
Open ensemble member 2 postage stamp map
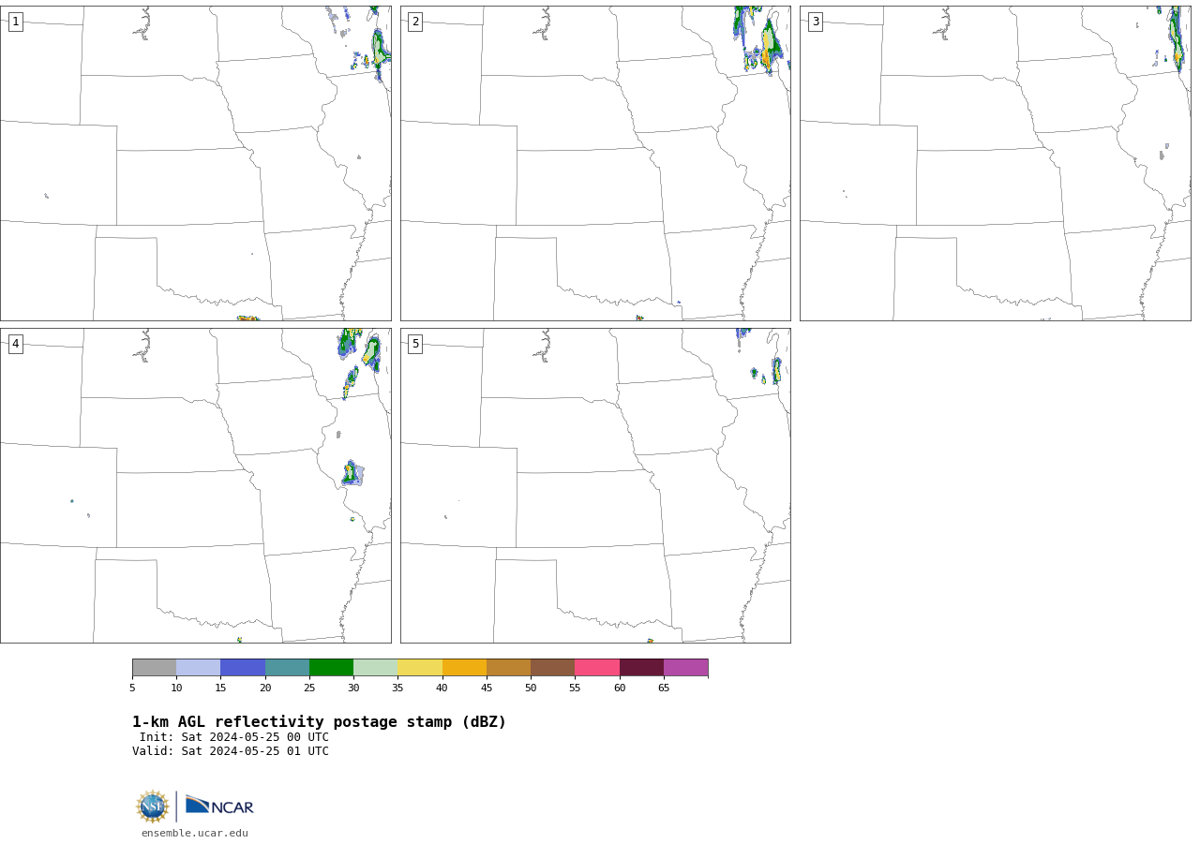point(595,163)
